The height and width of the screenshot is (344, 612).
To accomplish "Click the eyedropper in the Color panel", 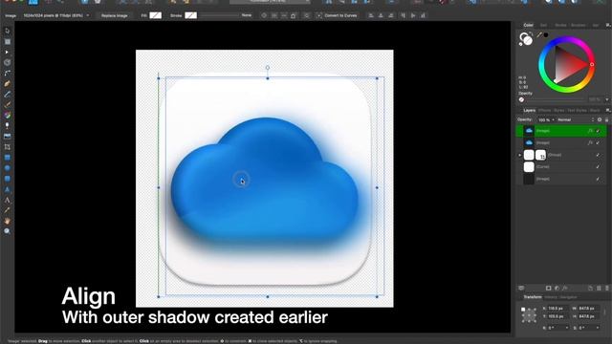I will click(539, 34).
